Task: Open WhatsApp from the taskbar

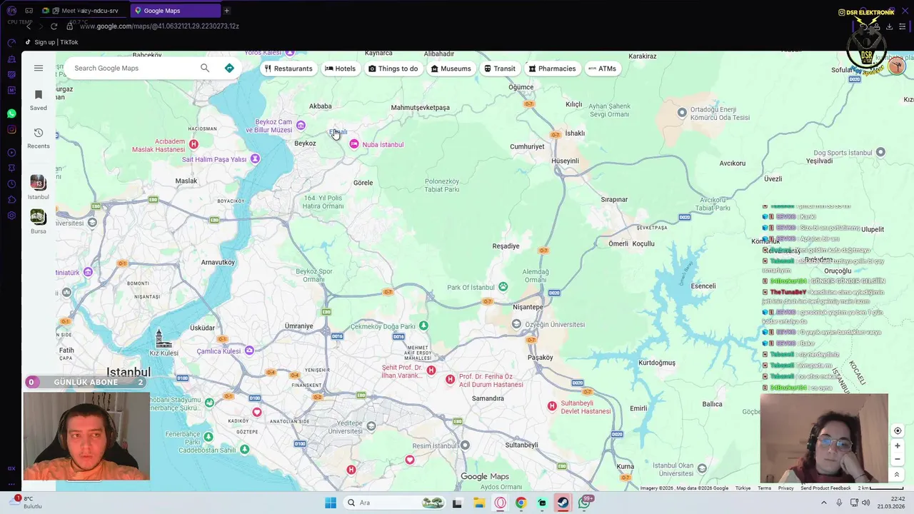Action: (585, 503)
